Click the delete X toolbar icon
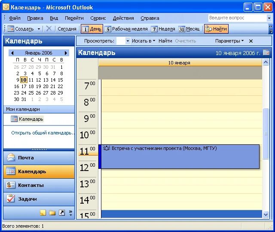The height and width of the screenshot is (232, 275). (49, 29)
